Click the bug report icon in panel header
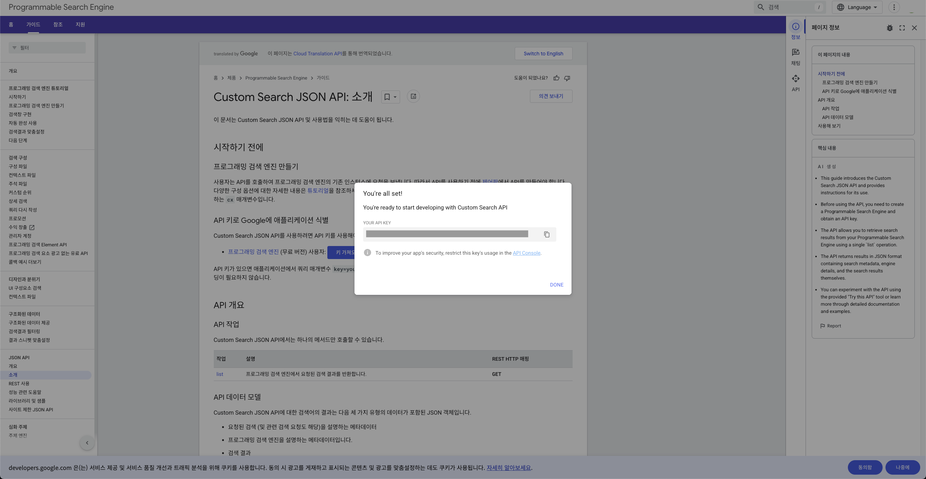This screenshot has height=479, width=926. tap(890, 28)
